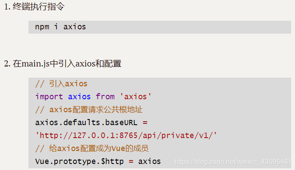This screenshot has width=295, height=170.
Task: Click the 'import' keyword in the code
Action: pyautogui.click(x=49, y=97)
